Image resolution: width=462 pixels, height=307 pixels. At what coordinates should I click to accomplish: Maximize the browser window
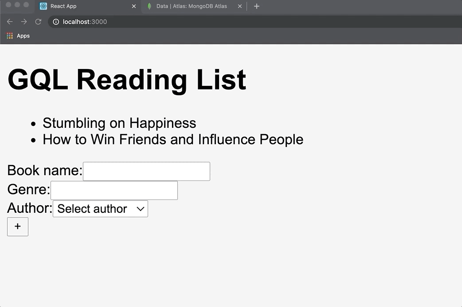26,5
